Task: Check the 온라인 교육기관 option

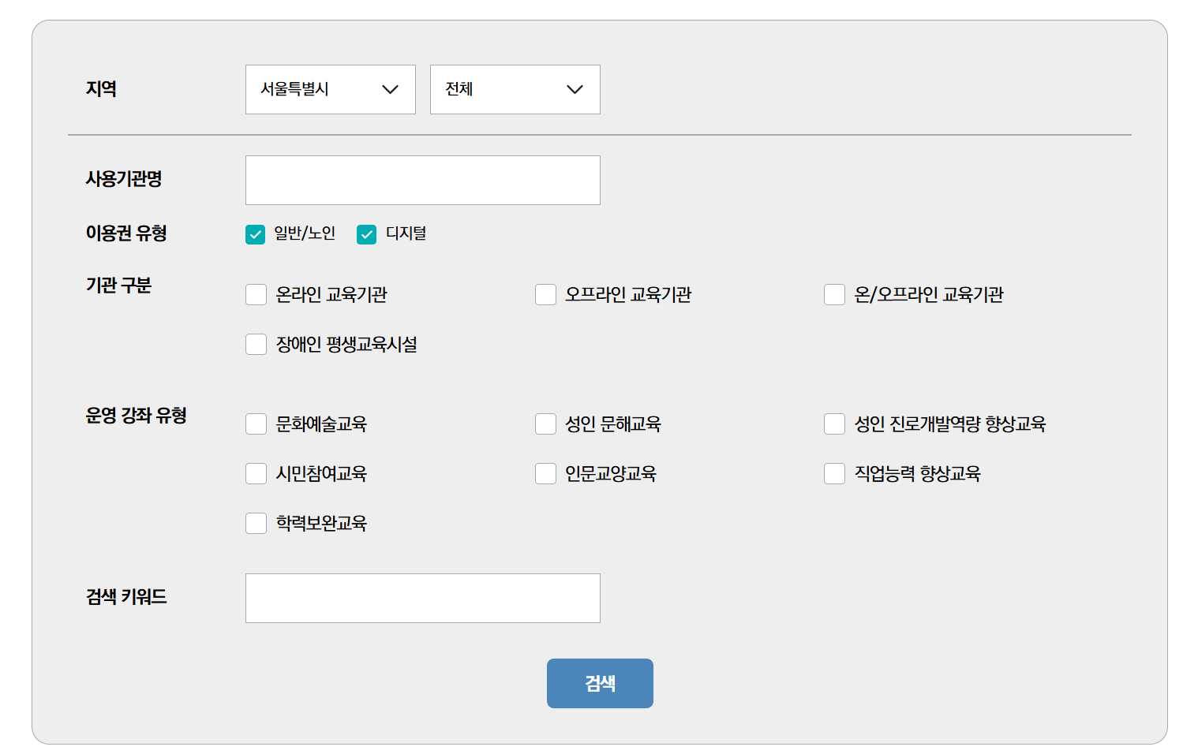Action: click(x=256, y=294)
